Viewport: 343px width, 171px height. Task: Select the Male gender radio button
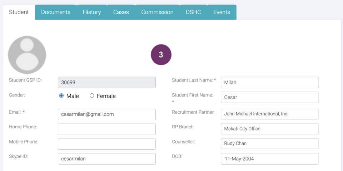[61, 96]
